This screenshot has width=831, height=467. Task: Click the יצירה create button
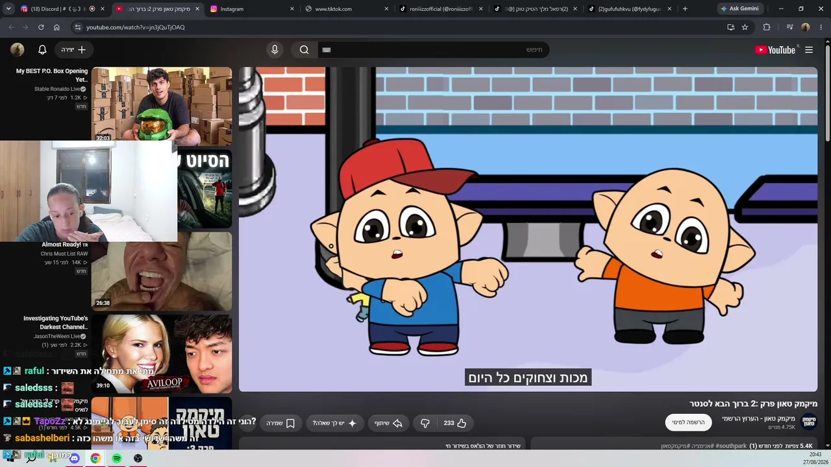pos(73,50)
